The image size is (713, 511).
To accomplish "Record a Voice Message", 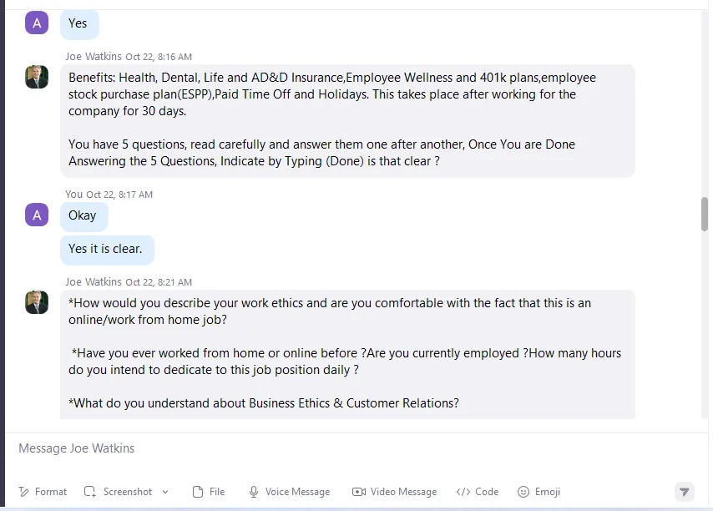I will click(x=289, y=492).
